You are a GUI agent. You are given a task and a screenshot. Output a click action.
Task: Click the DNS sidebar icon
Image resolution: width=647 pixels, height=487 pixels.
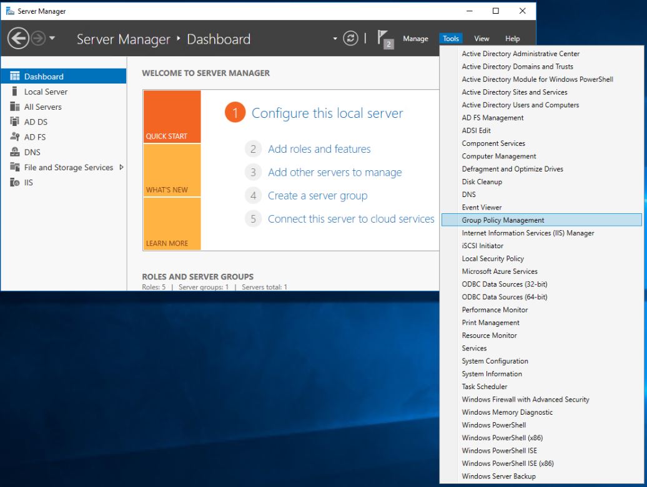pos(14,152)
